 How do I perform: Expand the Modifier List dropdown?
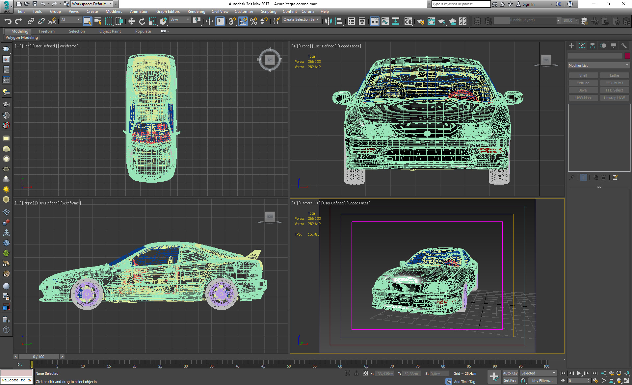[x=599, y=65]
